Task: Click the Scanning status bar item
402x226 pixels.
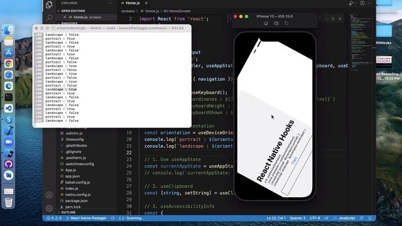Action: pos(131,218)
